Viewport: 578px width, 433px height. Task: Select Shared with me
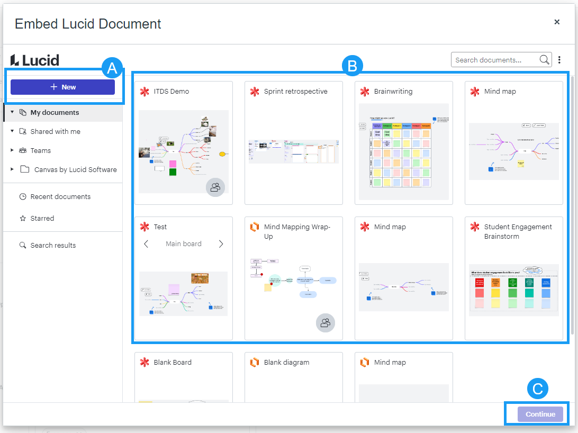coord(55,131)
